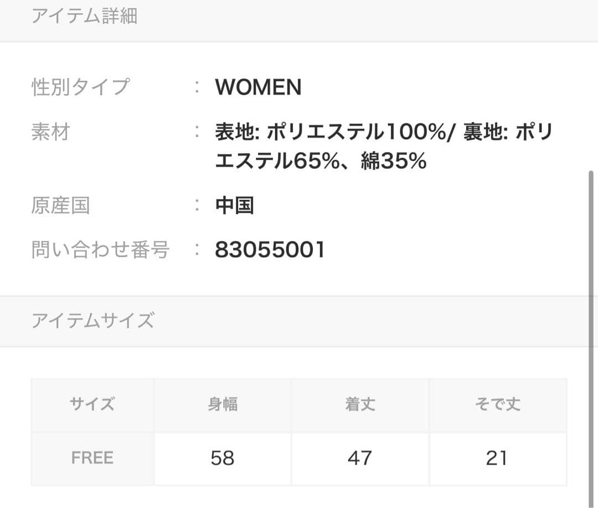Screen dimensions: 598x508
Task: Select the FREE size row label
Action: click(x=92, y=458)
